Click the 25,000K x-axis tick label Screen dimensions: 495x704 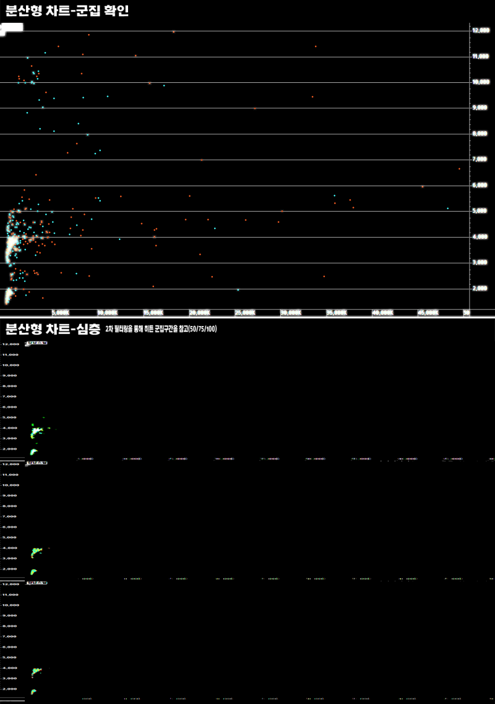click(x=245, y=312)
